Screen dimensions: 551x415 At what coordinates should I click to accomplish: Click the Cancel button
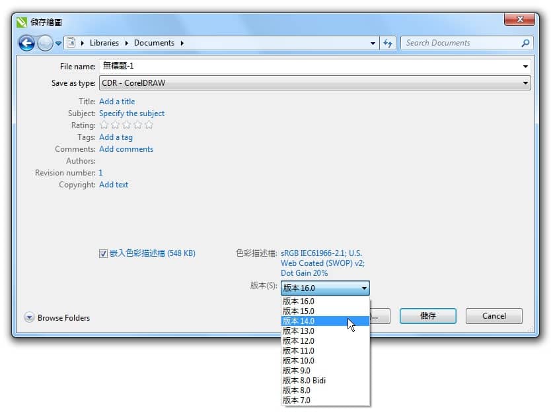coord(494,316)
